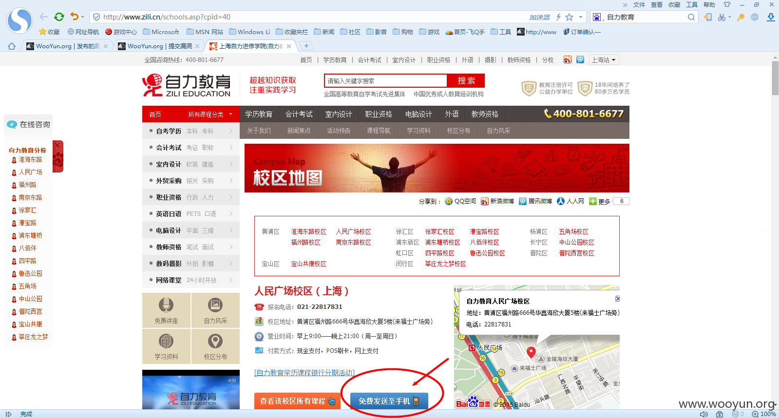Open 普陀西宫校区 link
Screen dimensions: 779x418
[576, 253]
